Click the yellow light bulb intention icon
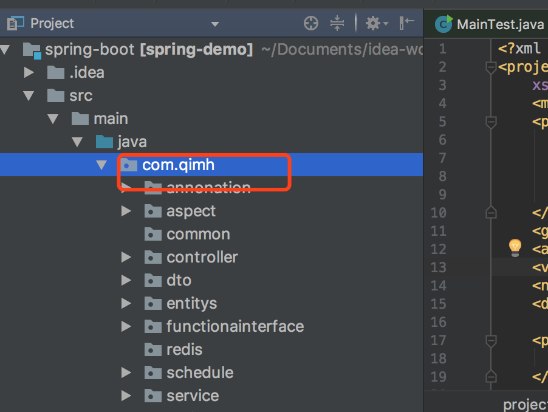Viewport: 548px width, 412px height. [x=515, y=247]
